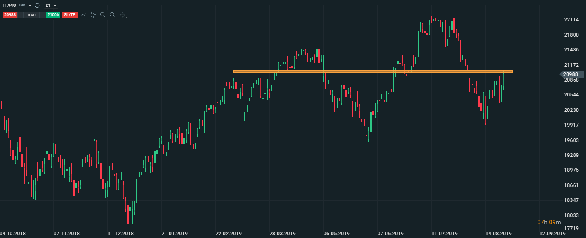Click the line chart indicator icon

pyautogui.click(x=83, y=15)
